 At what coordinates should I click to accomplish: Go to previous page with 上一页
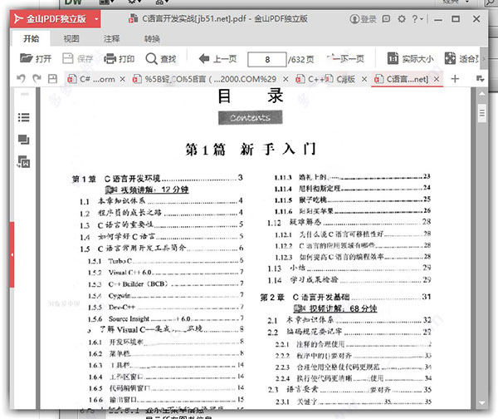tap(217, 59)
